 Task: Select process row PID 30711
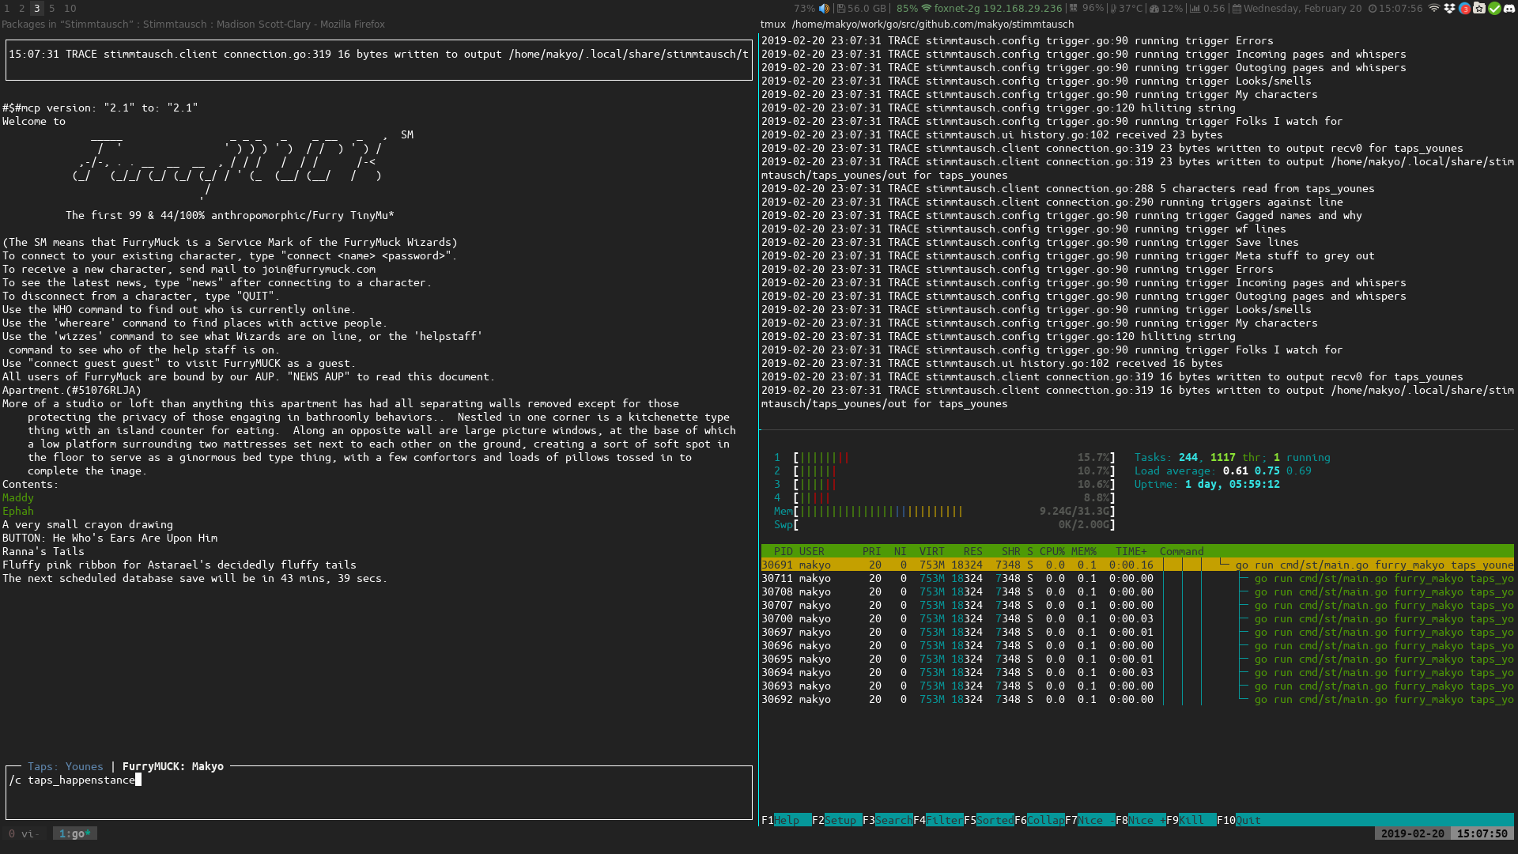click(1137, 579)
